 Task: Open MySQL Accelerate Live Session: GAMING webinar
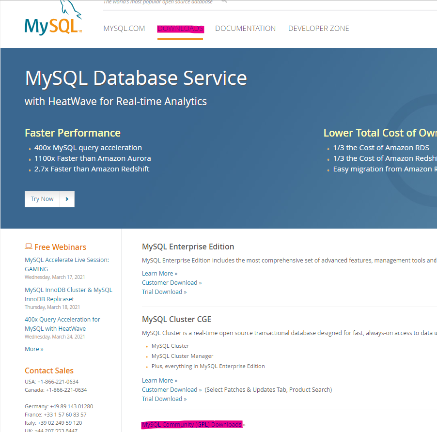67,264
